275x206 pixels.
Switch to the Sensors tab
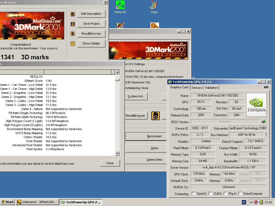point(197,88)
